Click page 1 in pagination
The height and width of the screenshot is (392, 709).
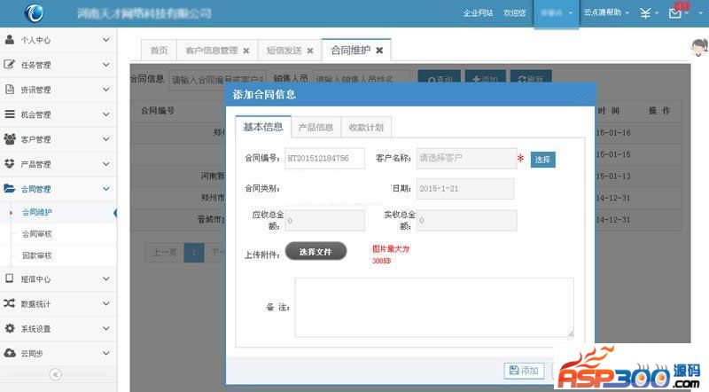pos(194,253)
